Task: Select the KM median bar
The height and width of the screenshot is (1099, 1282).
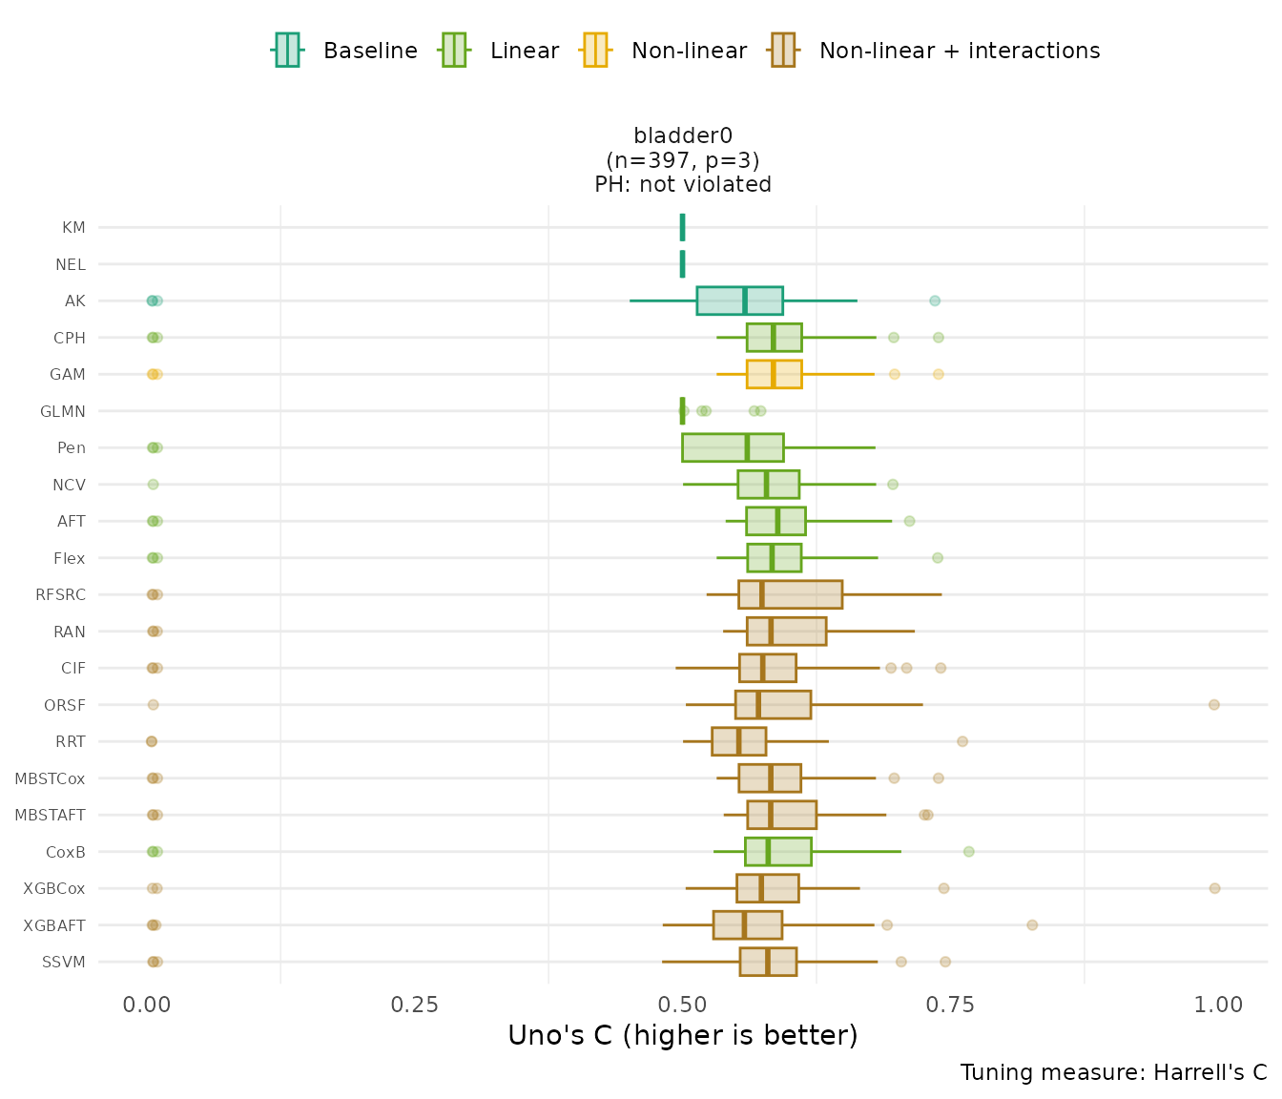Action: point(682,227)
